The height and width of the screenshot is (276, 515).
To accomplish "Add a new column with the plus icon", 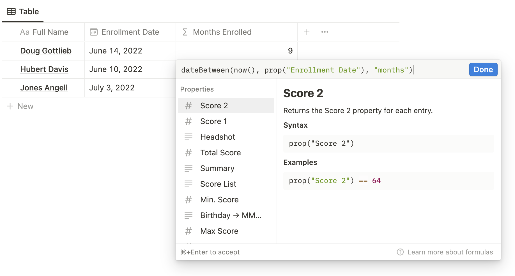I will 307,32.
